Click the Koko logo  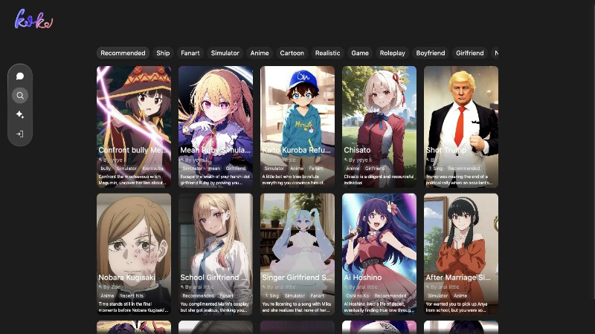[x=33, y=19]
